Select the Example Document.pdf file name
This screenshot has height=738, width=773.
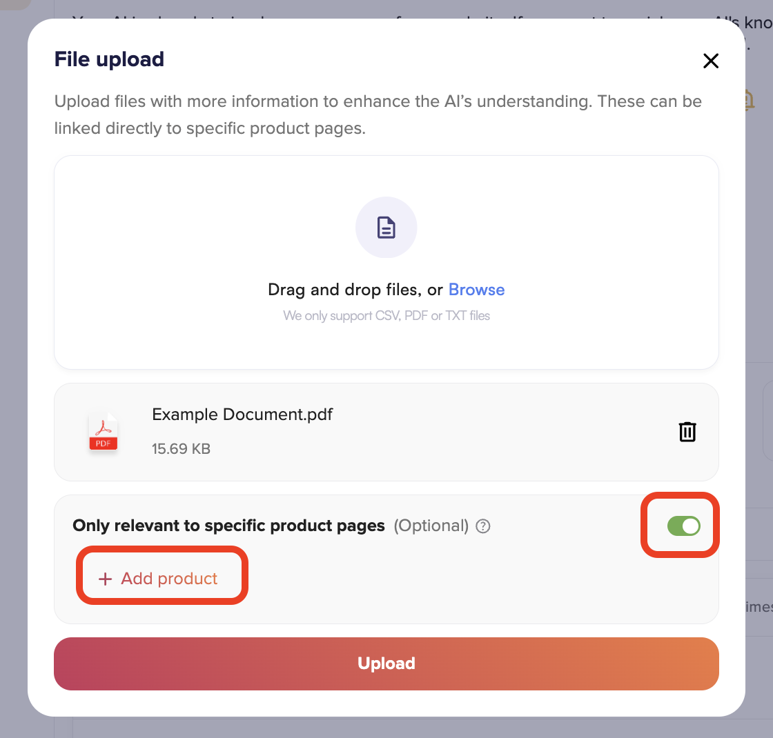click(242, 415)
